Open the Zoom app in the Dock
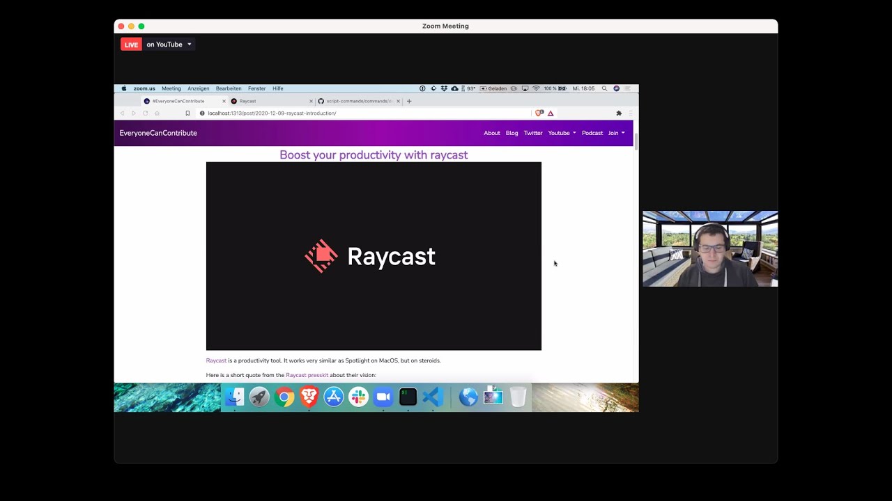The width and height of the screenshot is (892, 501). [383, 397]
